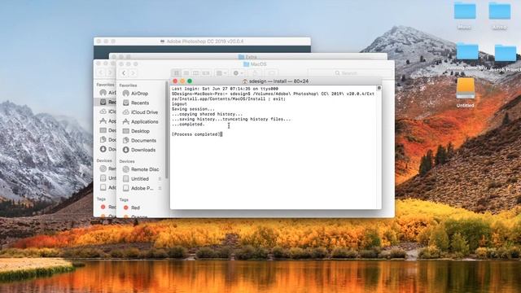This screenshot has height=293, width=521.
Task: Click the Terminal scroll marker icon at top right
Action: click(379, 88)
